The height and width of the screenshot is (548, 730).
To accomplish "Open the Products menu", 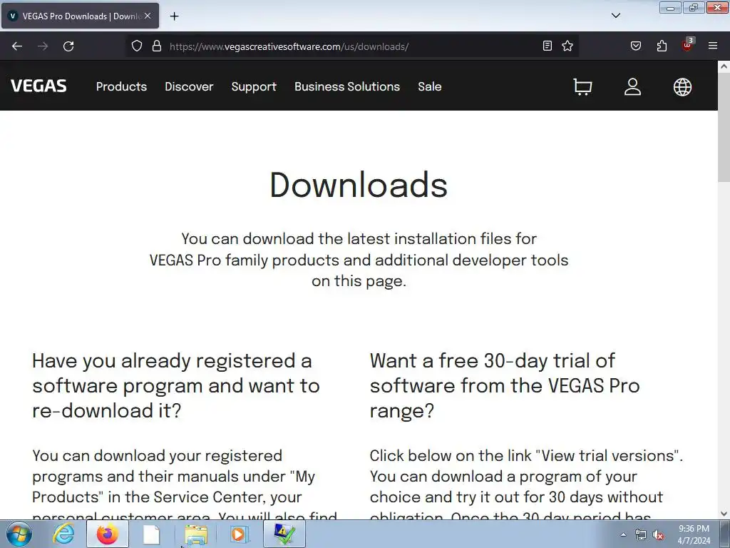I will point(121,86).
